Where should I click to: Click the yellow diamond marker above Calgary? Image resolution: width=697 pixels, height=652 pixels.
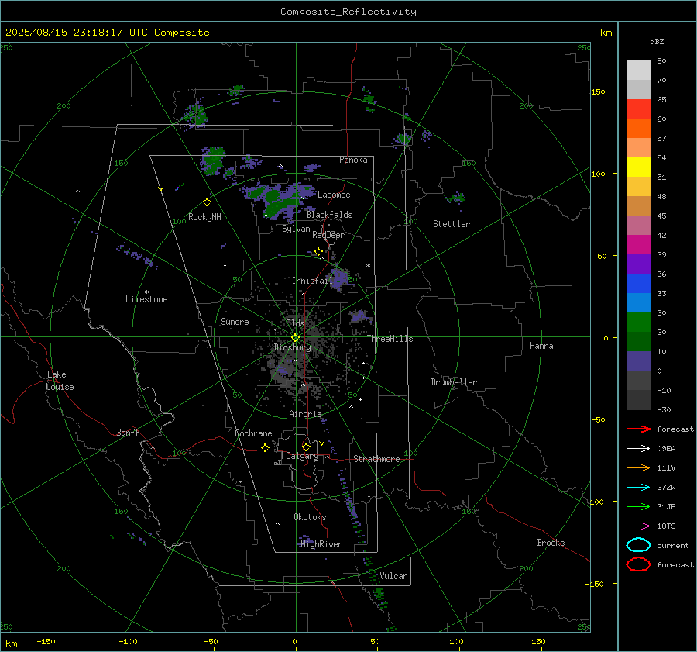[306, 447]
